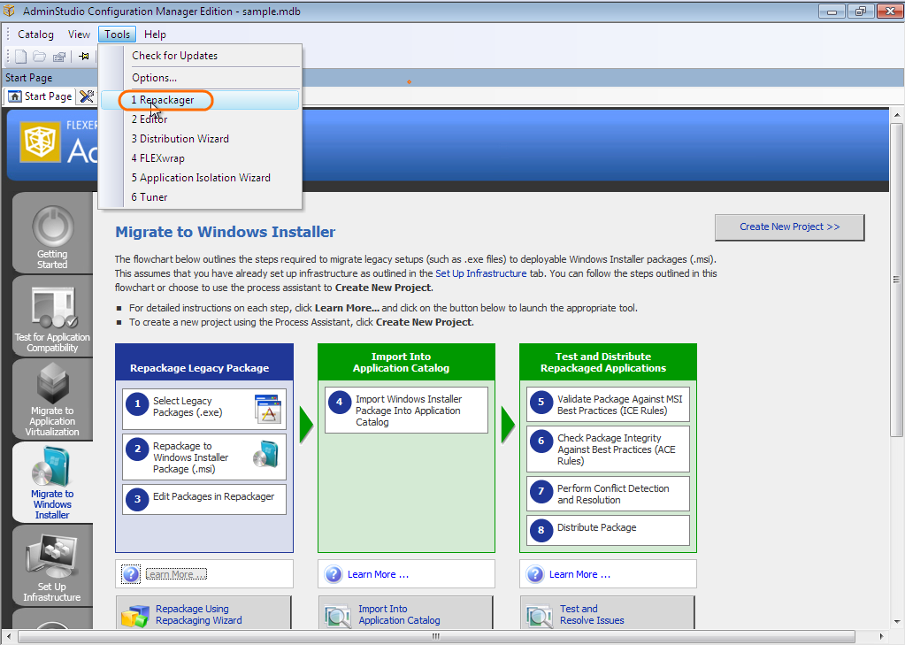Switch to the Start Page tab
The image size is (905, 645).
pyautogui.click(x=41, y=96)
